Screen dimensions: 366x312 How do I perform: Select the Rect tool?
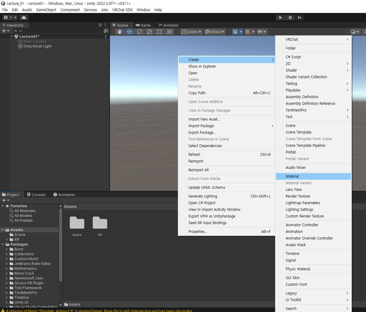click(x=159, y=32)
